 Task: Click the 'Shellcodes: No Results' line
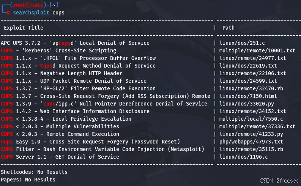(34, 172)
